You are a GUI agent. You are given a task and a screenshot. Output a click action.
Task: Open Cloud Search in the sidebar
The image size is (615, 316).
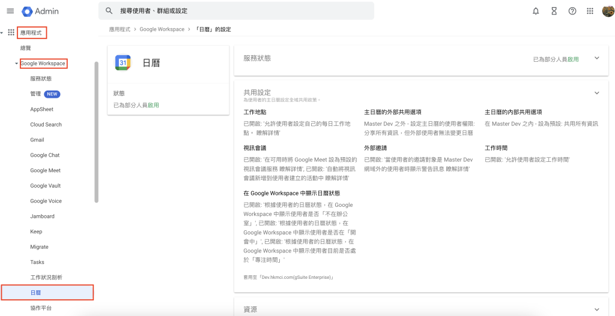coord(46,125)
